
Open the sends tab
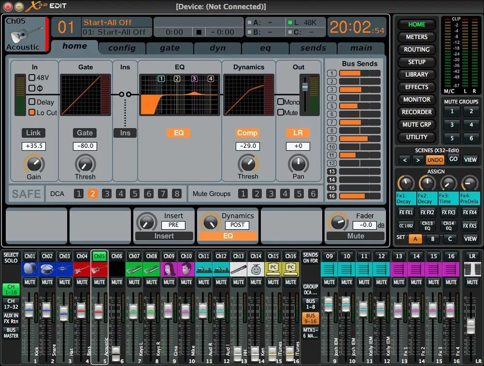313,48
